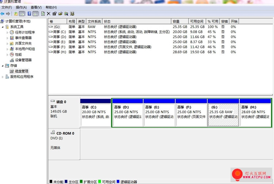The image size is (274, 184).
Task: Select the 高筝 (D:) volume row icon
Action: [51, 37]
